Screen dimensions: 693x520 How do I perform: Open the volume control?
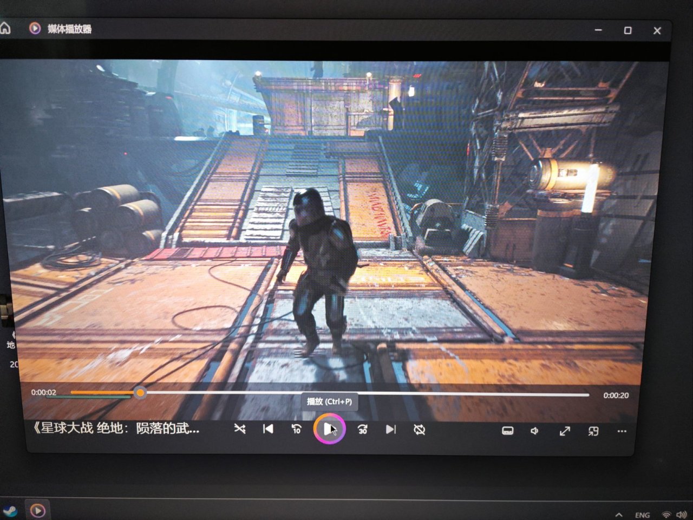[535, 431]
